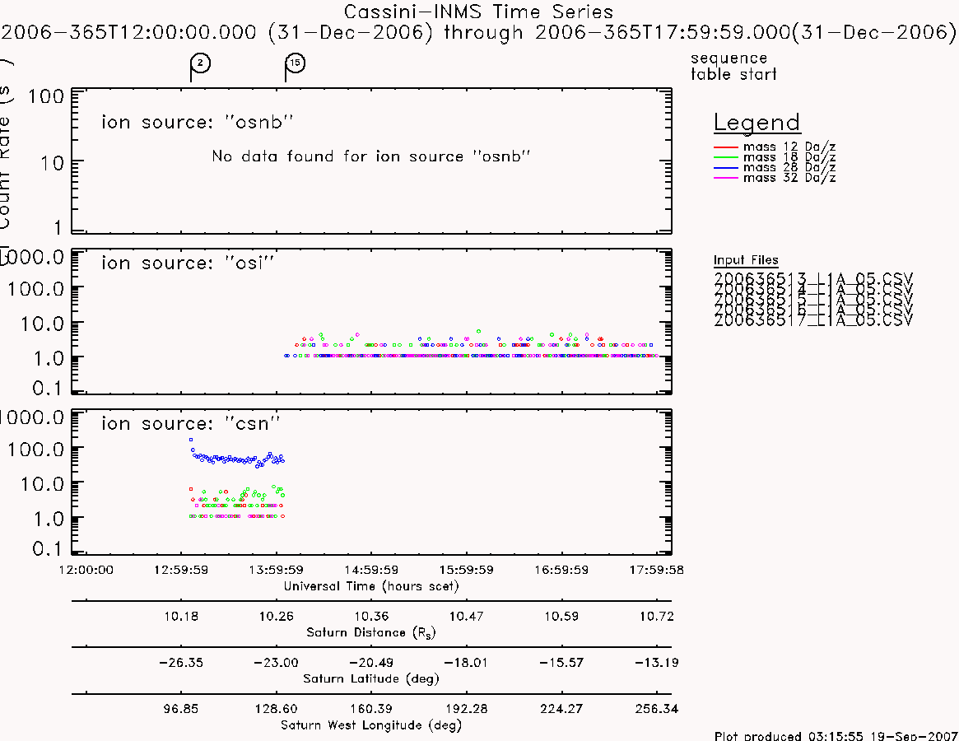The width and height of the screenshot is (959, 741).
Task: Click the green mass 18 Da/z legend line
Action: [x=726, y=158]
